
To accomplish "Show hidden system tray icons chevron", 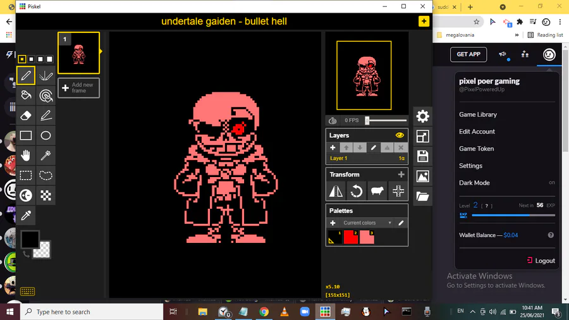I will [x=472, y=311].
